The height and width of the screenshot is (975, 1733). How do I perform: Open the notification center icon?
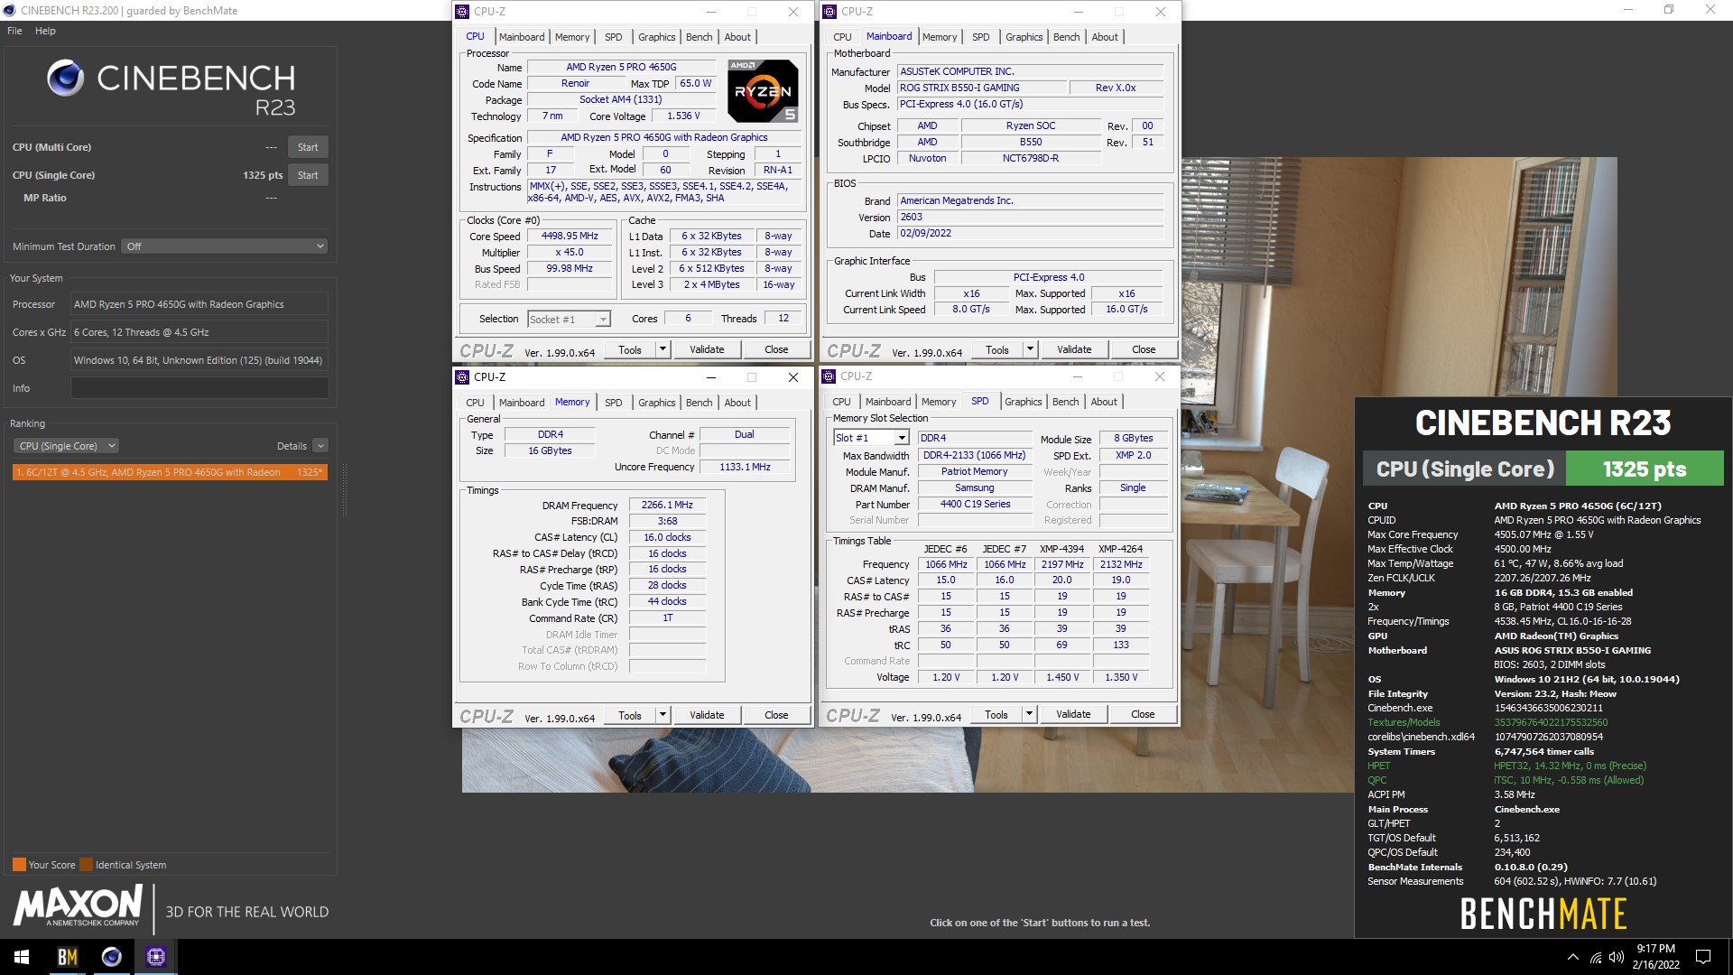tap(1703, 957)
